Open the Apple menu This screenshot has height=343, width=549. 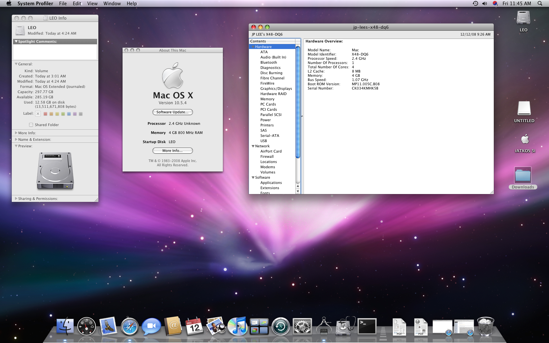coord(9,3)
